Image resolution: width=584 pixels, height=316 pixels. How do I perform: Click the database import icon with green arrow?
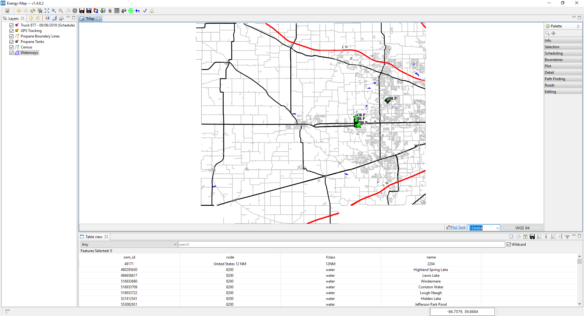[103, 11]
